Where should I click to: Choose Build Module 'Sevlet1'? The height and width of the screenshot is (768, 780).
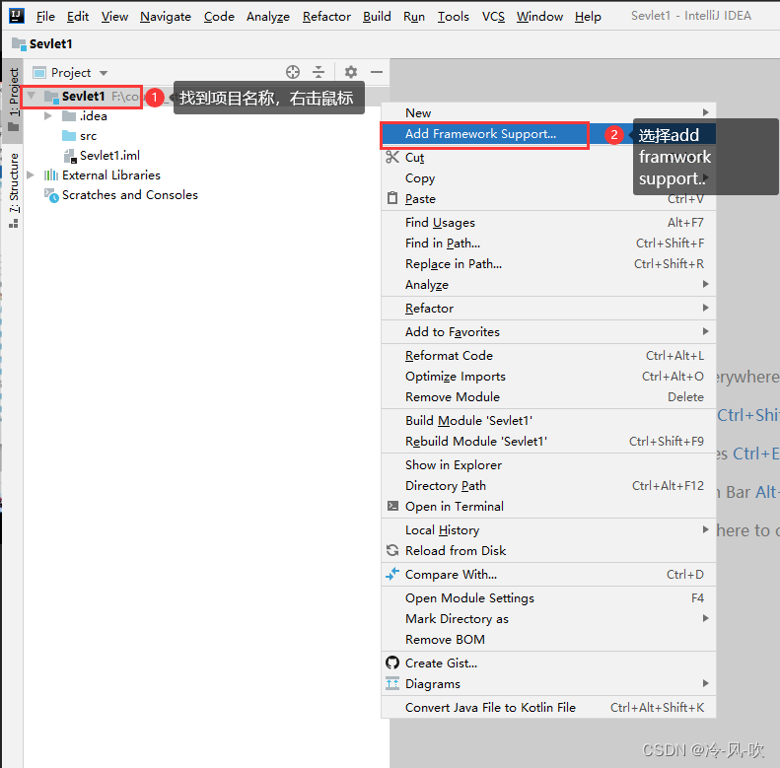(548, 421)
